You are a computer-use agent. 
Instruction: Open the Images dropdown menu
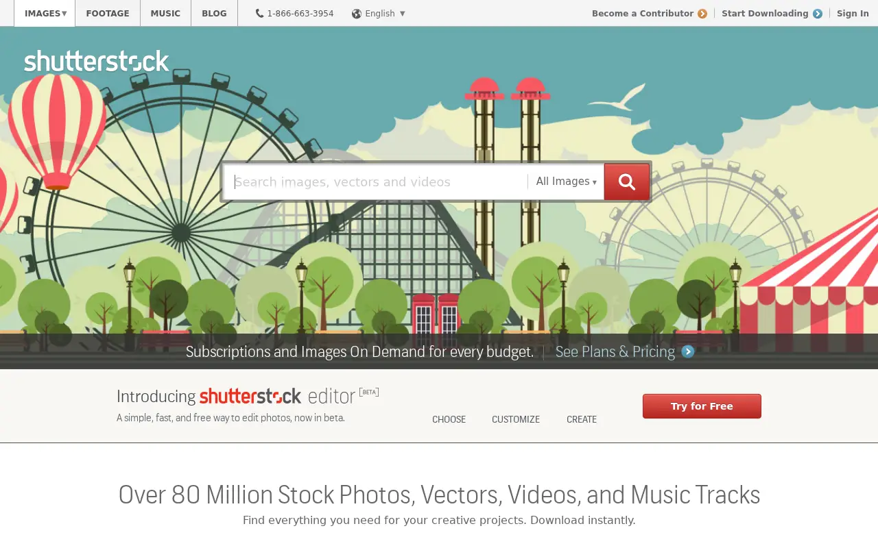(45, 13)
